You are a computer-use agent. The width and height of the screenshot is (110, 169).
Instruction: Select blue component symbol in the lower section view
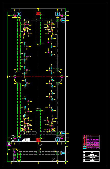point(63,153)
